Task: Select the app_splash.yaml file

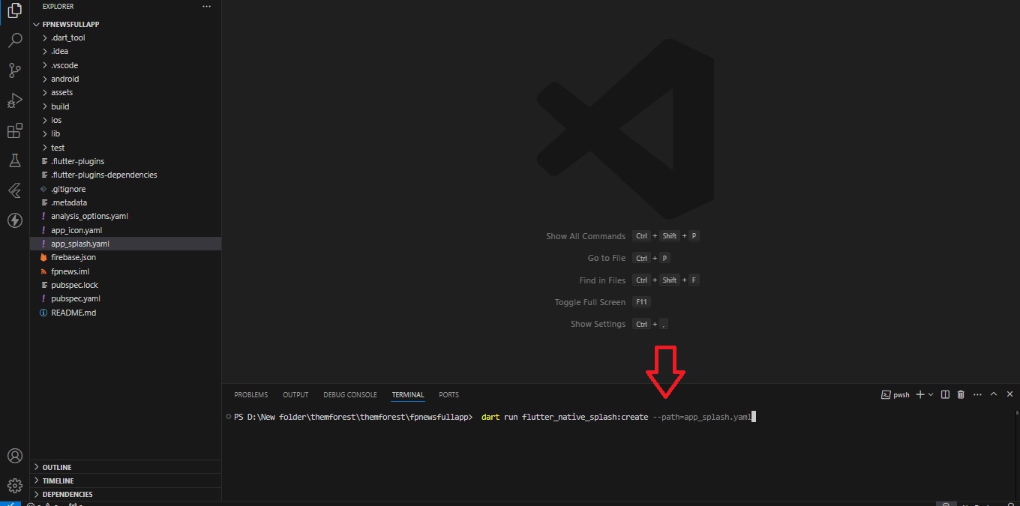Action: (126, 244)
